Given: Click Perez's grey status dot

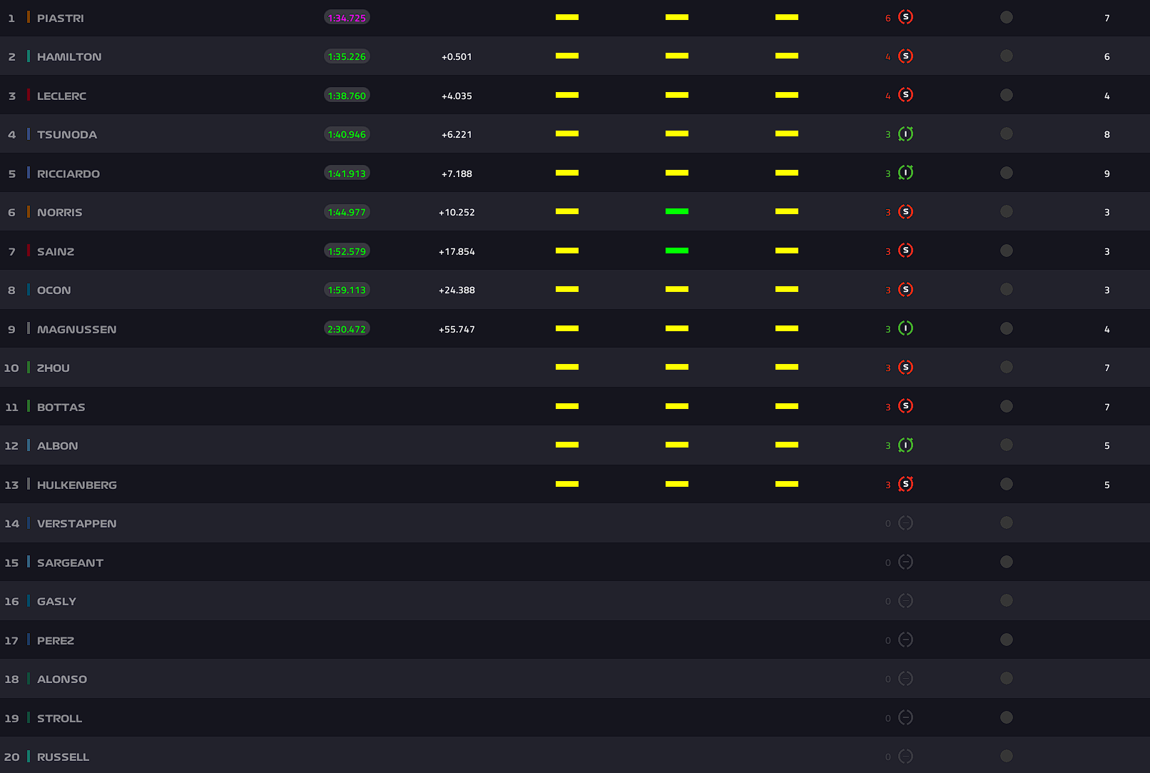Looking at the screenshot, I should coord(1007,640).
